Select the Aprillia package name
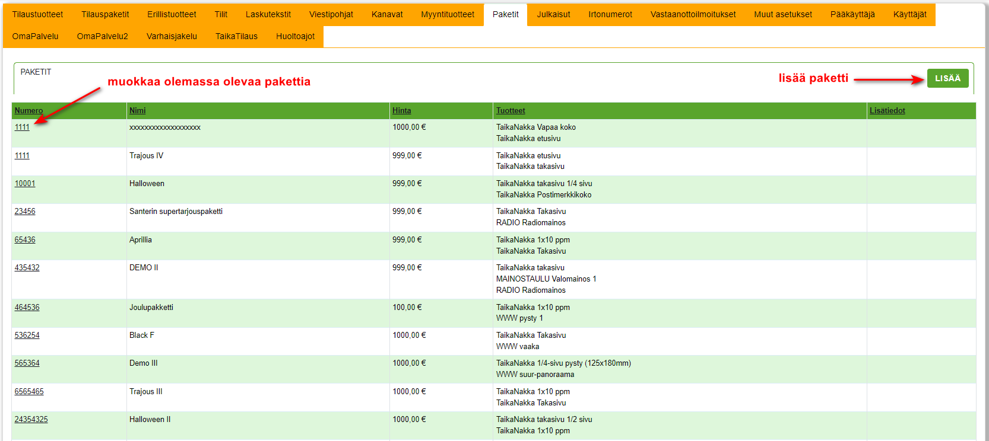Viewport: 989px width, 441px height. pyautogui.click(x=141, y=240)
